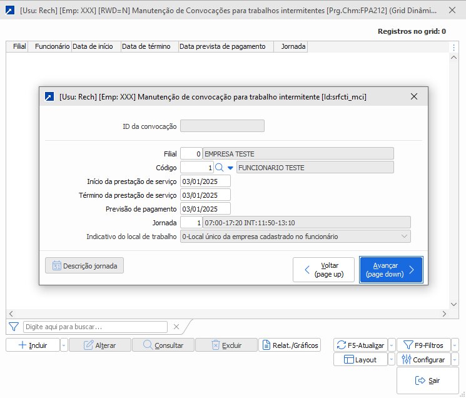The height and width of the screenshot is (398, 466).
Task: Click the Filial column header
Action: (18, 46)
